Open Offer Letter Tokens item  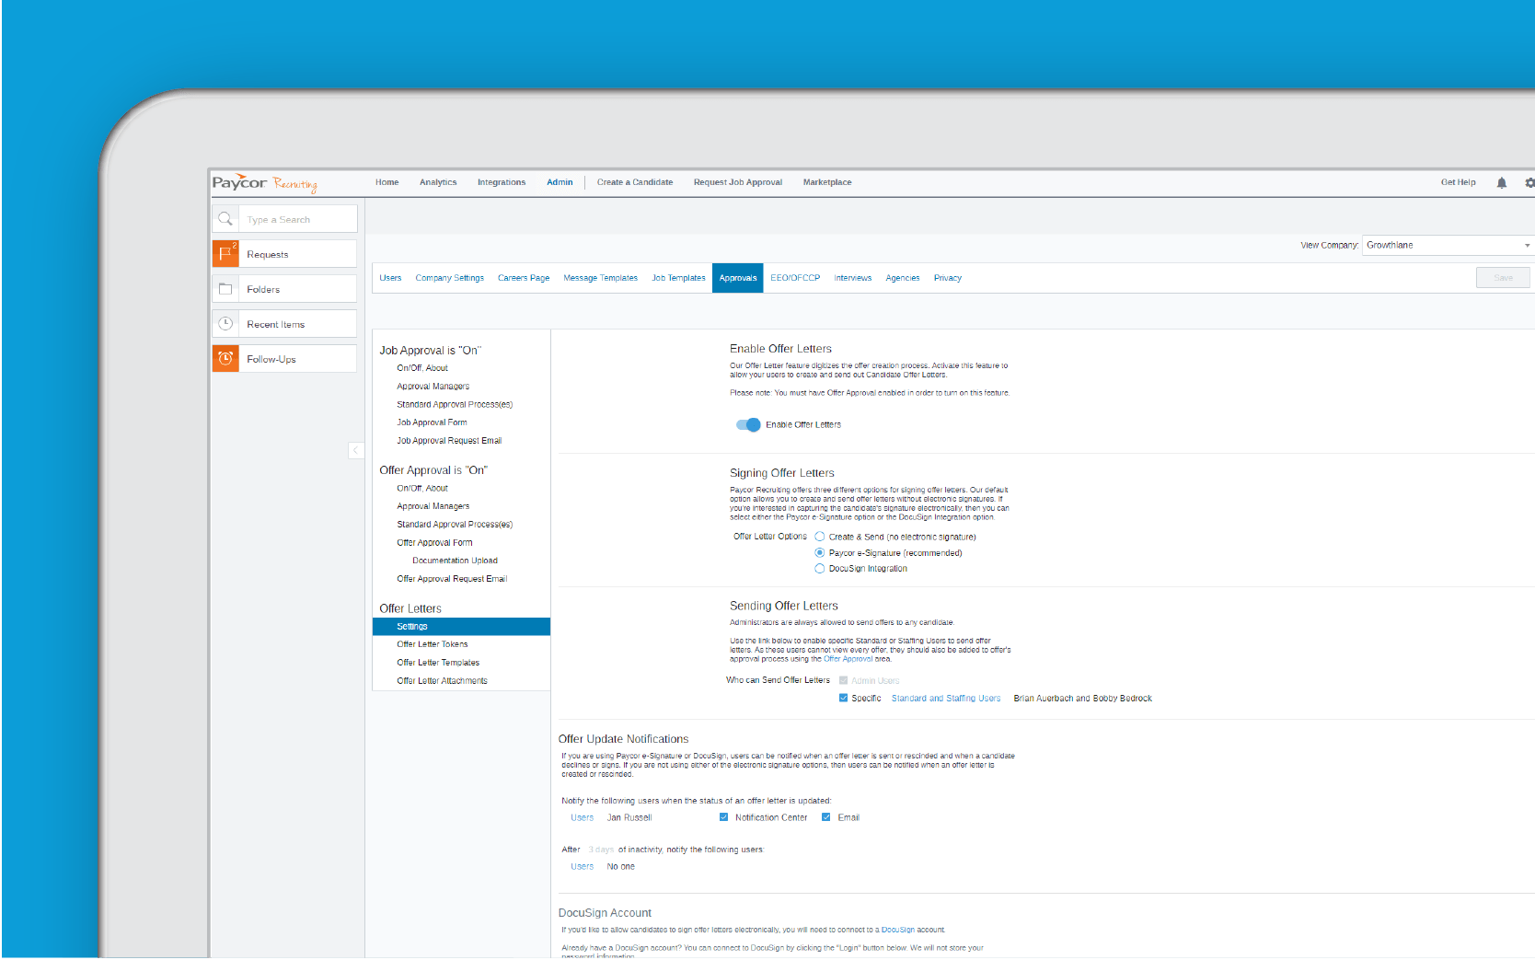[432, 644]
